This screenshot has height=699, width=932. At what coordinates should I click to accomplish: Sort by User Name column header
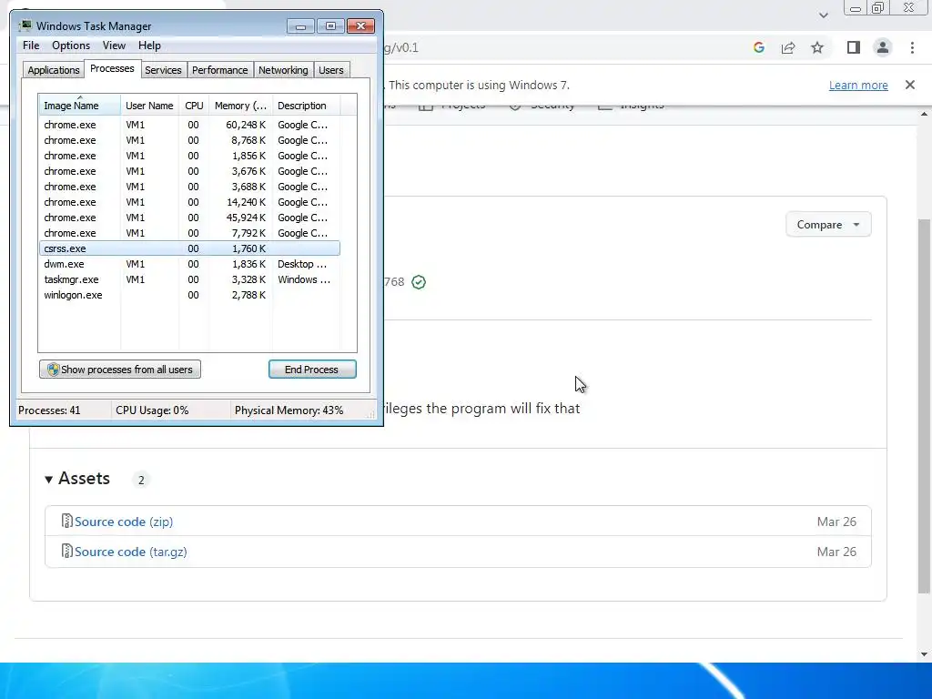(x=149, y=106)
